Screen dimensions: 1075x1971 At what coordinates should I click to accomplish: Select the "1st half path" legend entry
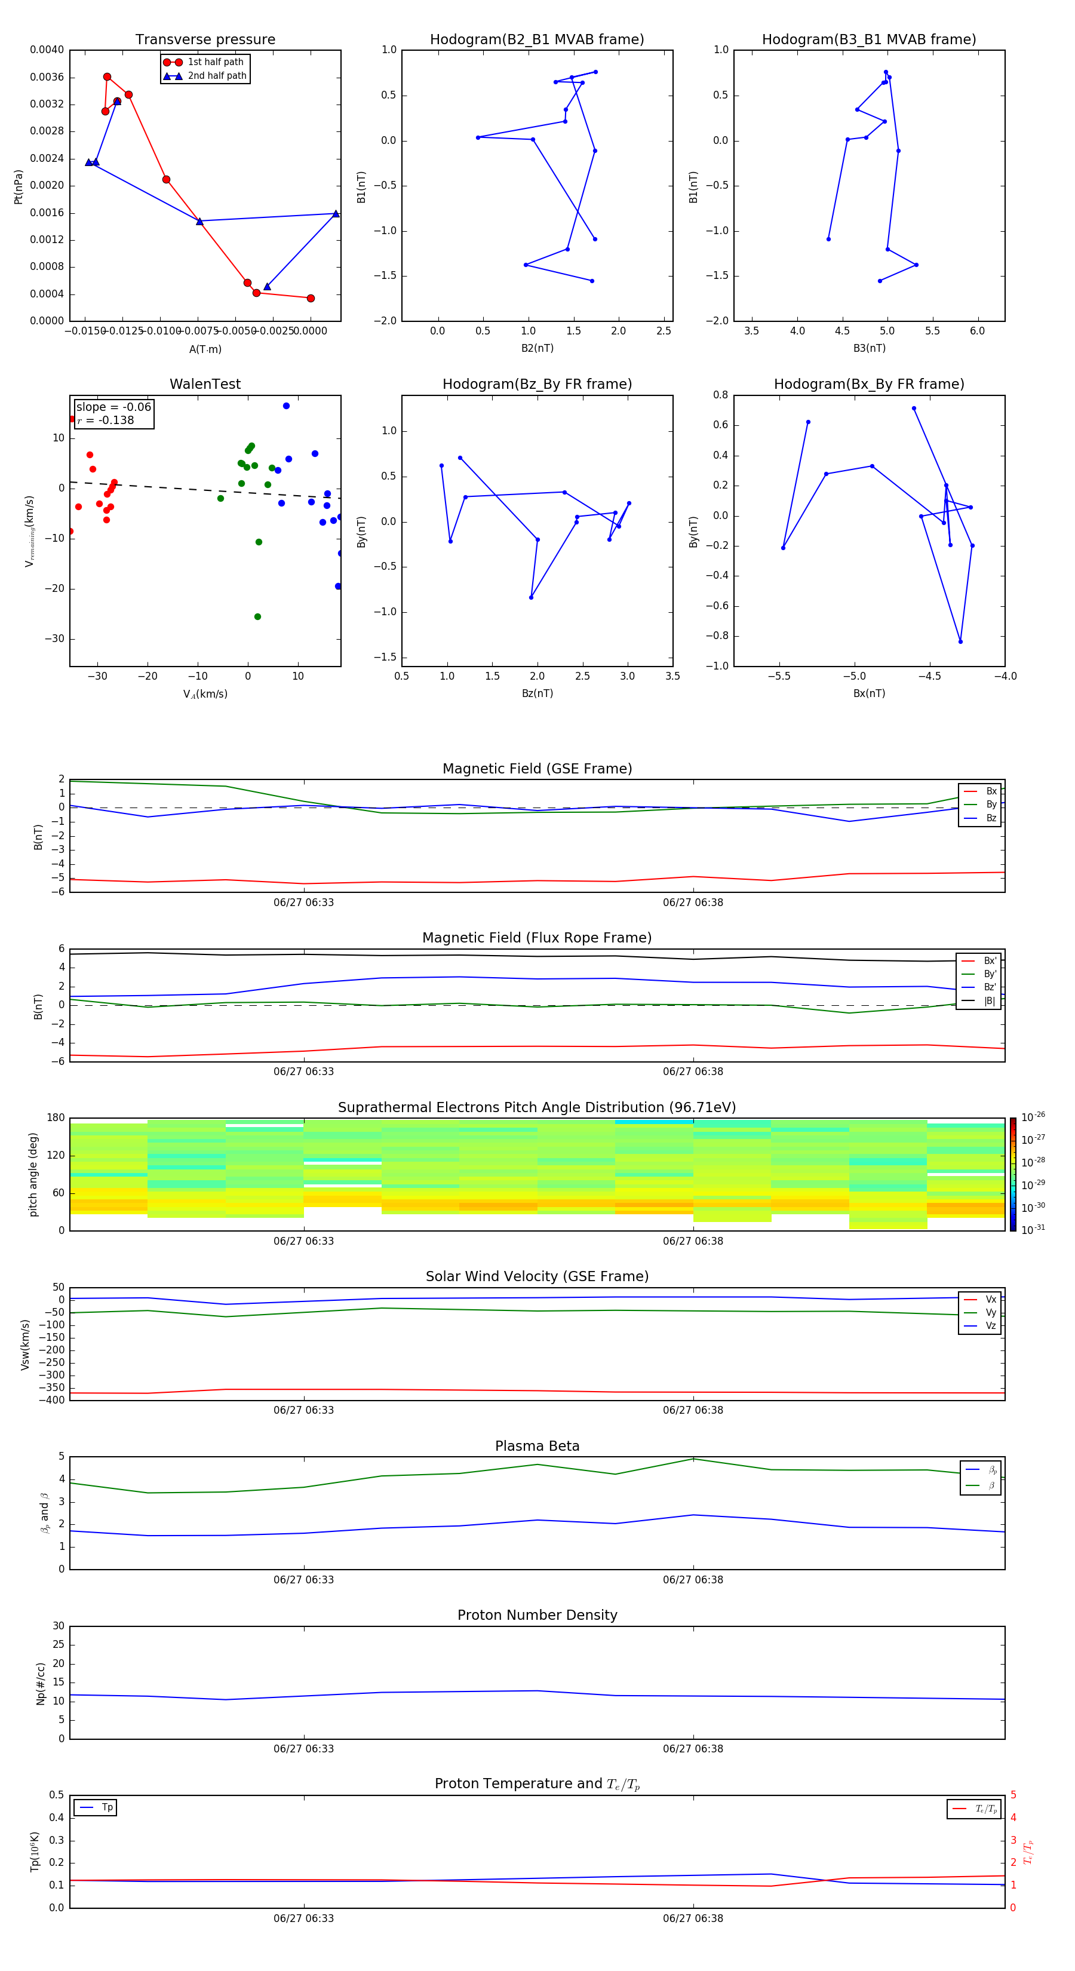204,62
